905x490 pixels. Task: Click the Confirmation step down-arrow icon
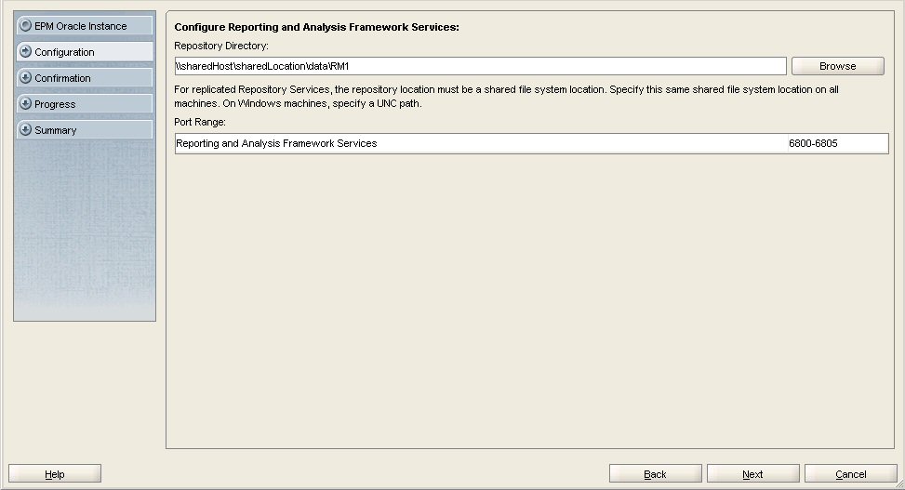(25, 77)
